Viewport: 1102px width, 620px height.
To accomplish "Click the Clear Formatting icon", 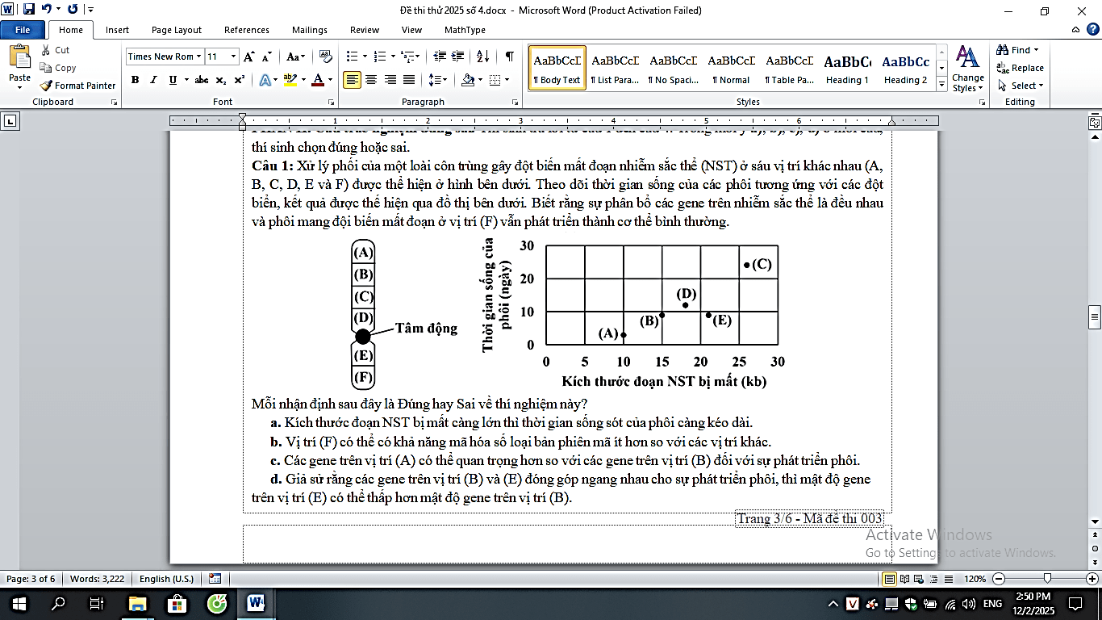I will [x=326, y=56].
